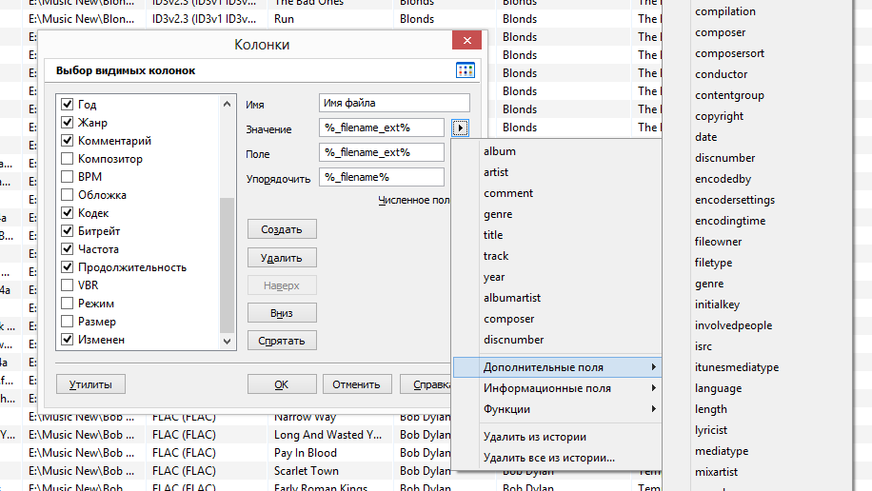This screenshot has width=872, height=491.
Task: Click the Имя text field
Action: [x=394, y=103]
